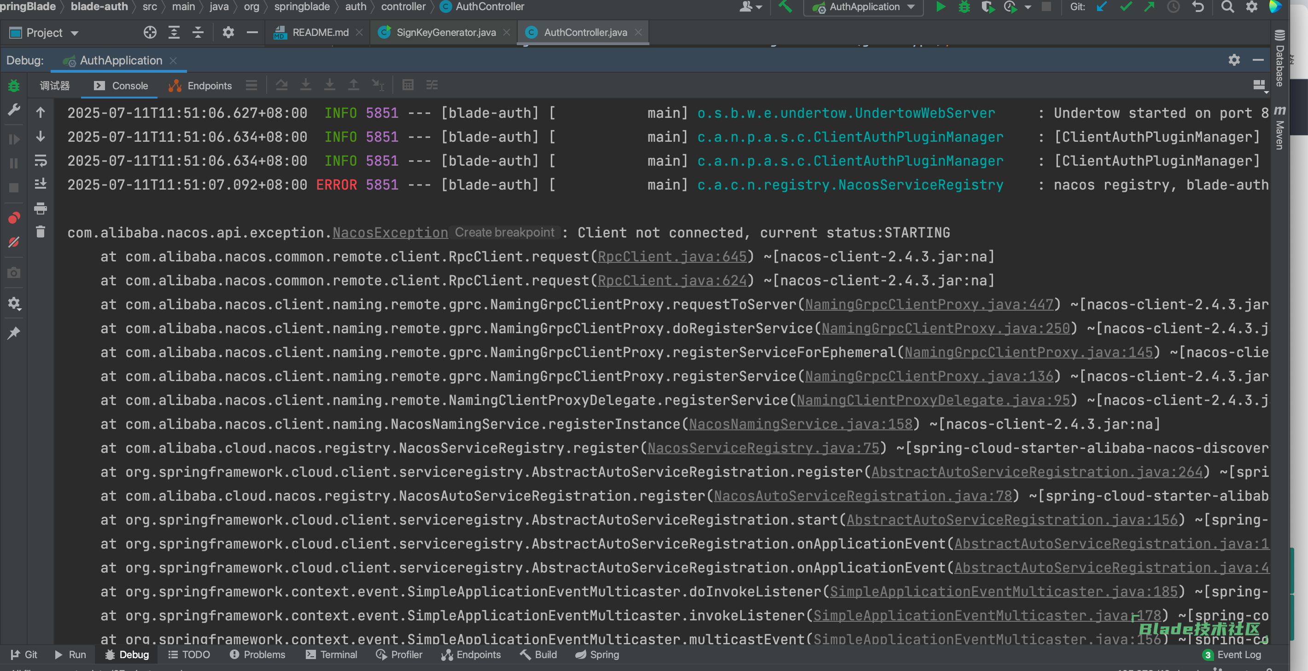Close the AuthController.java tab
This screenshot has width=1308, height=671.
coord(638,33)
